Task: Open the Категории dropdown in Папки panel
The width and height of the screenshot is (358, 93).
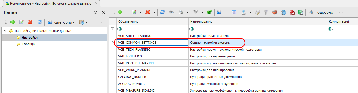Action: click(x=61, y=22)
